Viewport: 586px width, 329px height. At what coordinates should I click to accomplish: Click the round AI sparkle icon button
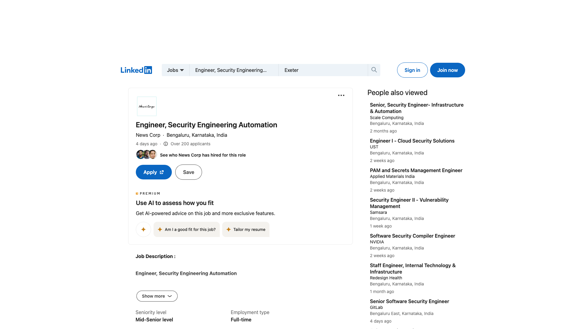[143, 229]
